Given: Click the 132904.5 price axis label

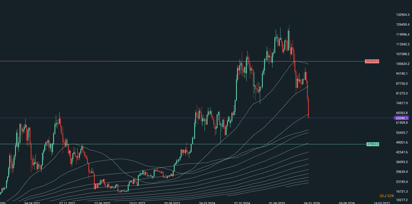Looking at the screenshot, I should [403, 15].
